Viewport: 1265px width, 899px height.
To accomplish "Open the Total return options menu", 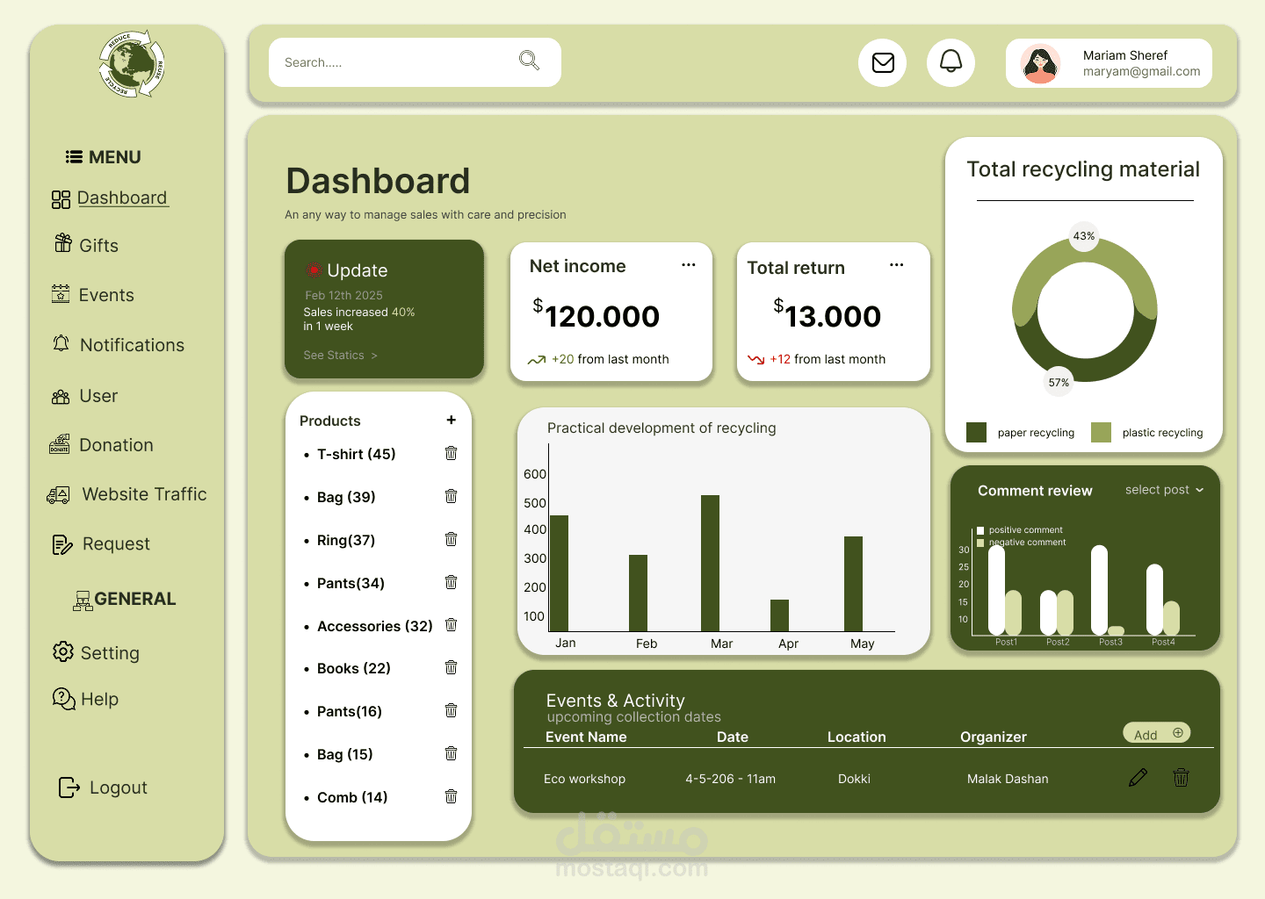I will point(896,263).
